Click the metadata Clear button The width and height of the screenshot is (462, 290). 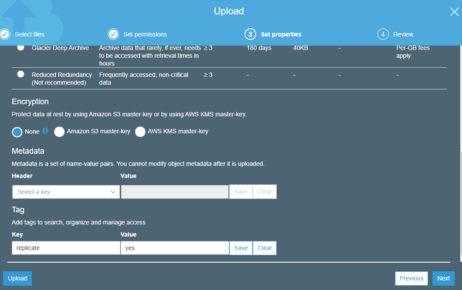pyautogui.click(x=264, y=191)
